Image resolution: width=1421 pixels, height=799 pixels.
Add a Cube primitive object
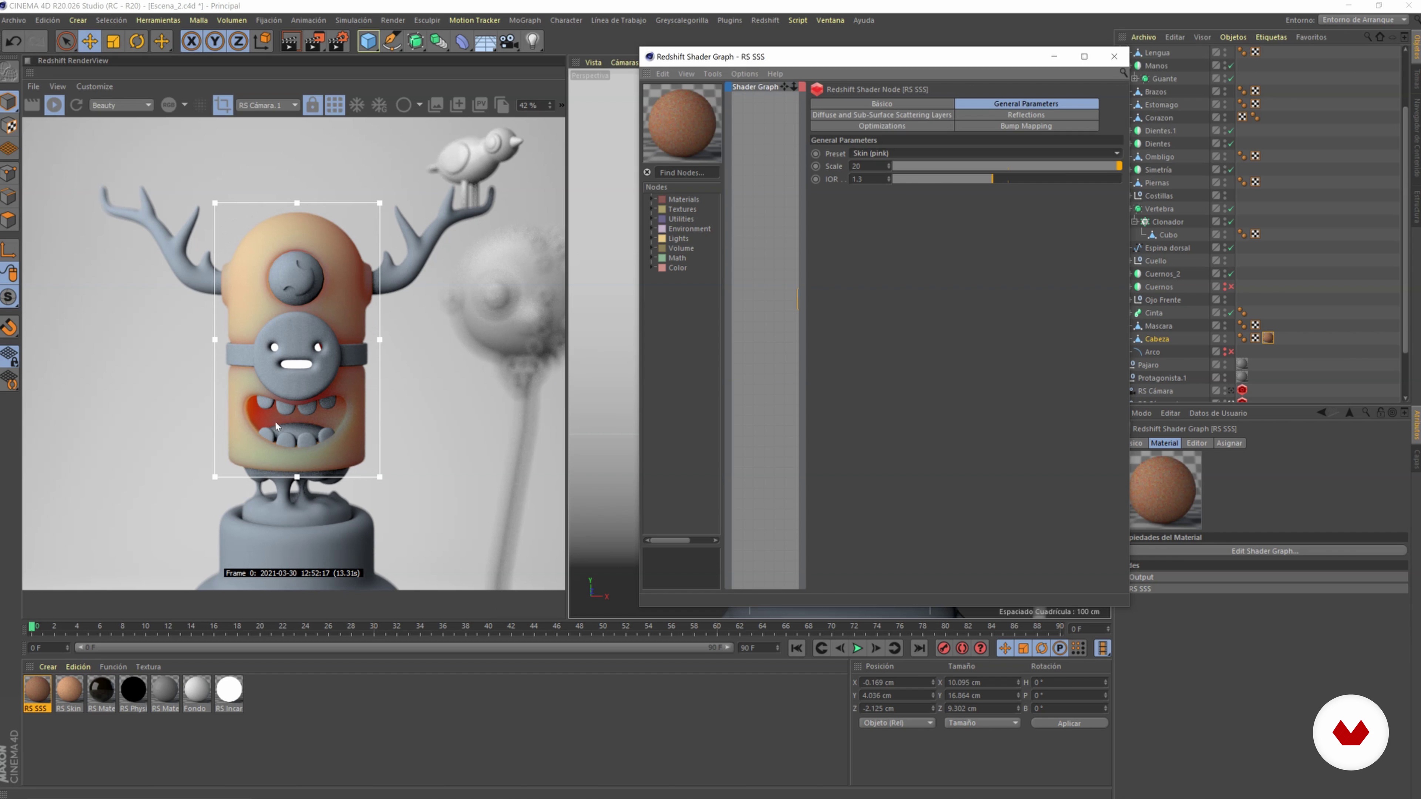pos(368,41)
